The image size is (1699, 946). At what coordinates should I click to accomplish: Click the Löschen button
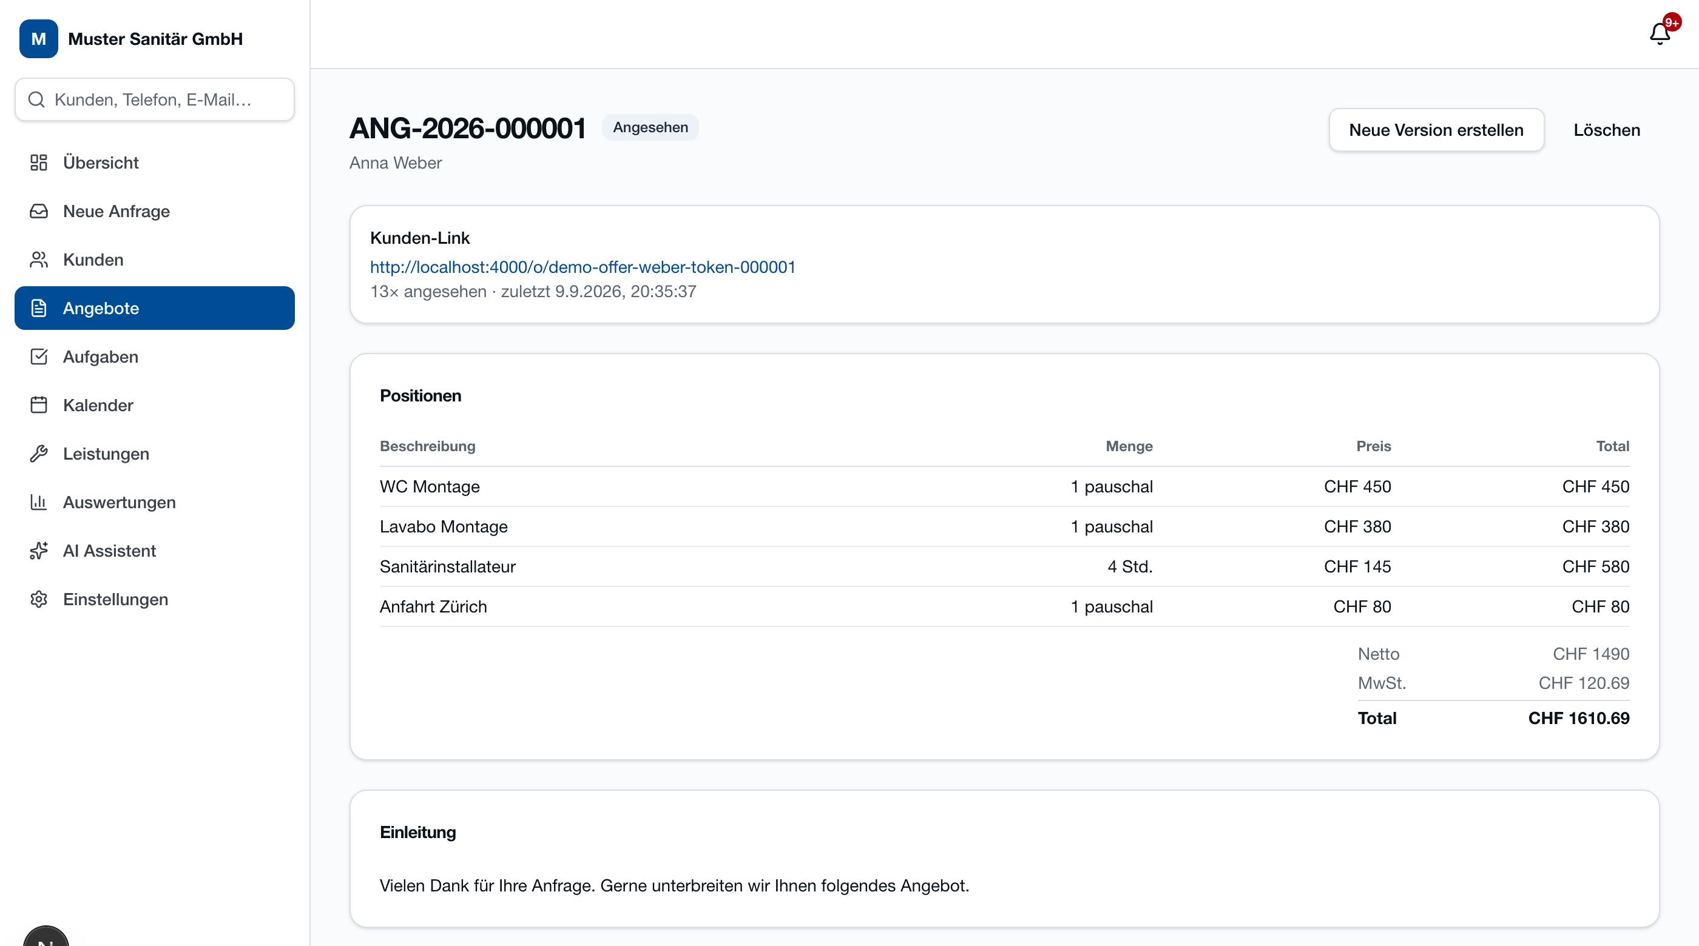[x=1607, y=130]
